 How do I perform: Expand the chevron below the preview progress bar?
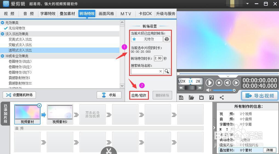[x=228, y=76]
